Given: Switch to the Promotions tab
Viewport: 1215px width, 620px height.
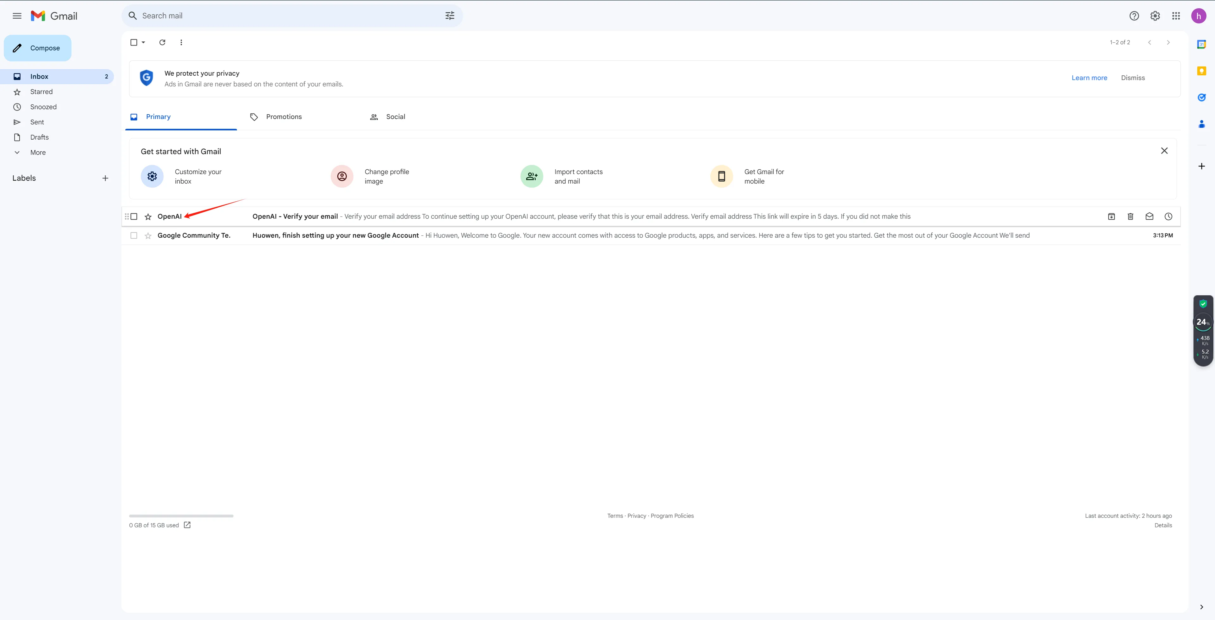Looking at the screenshot, I should (x=301, y=117).
